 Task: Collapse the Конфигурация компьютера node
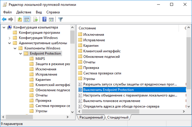(4, 27)
